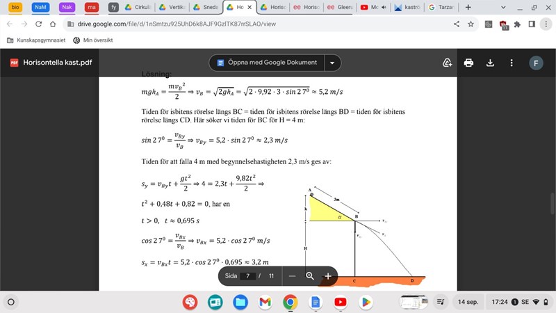Zoom in with the plus icon
The height and width of the screenshot is (313, 556).
[327, 276]
